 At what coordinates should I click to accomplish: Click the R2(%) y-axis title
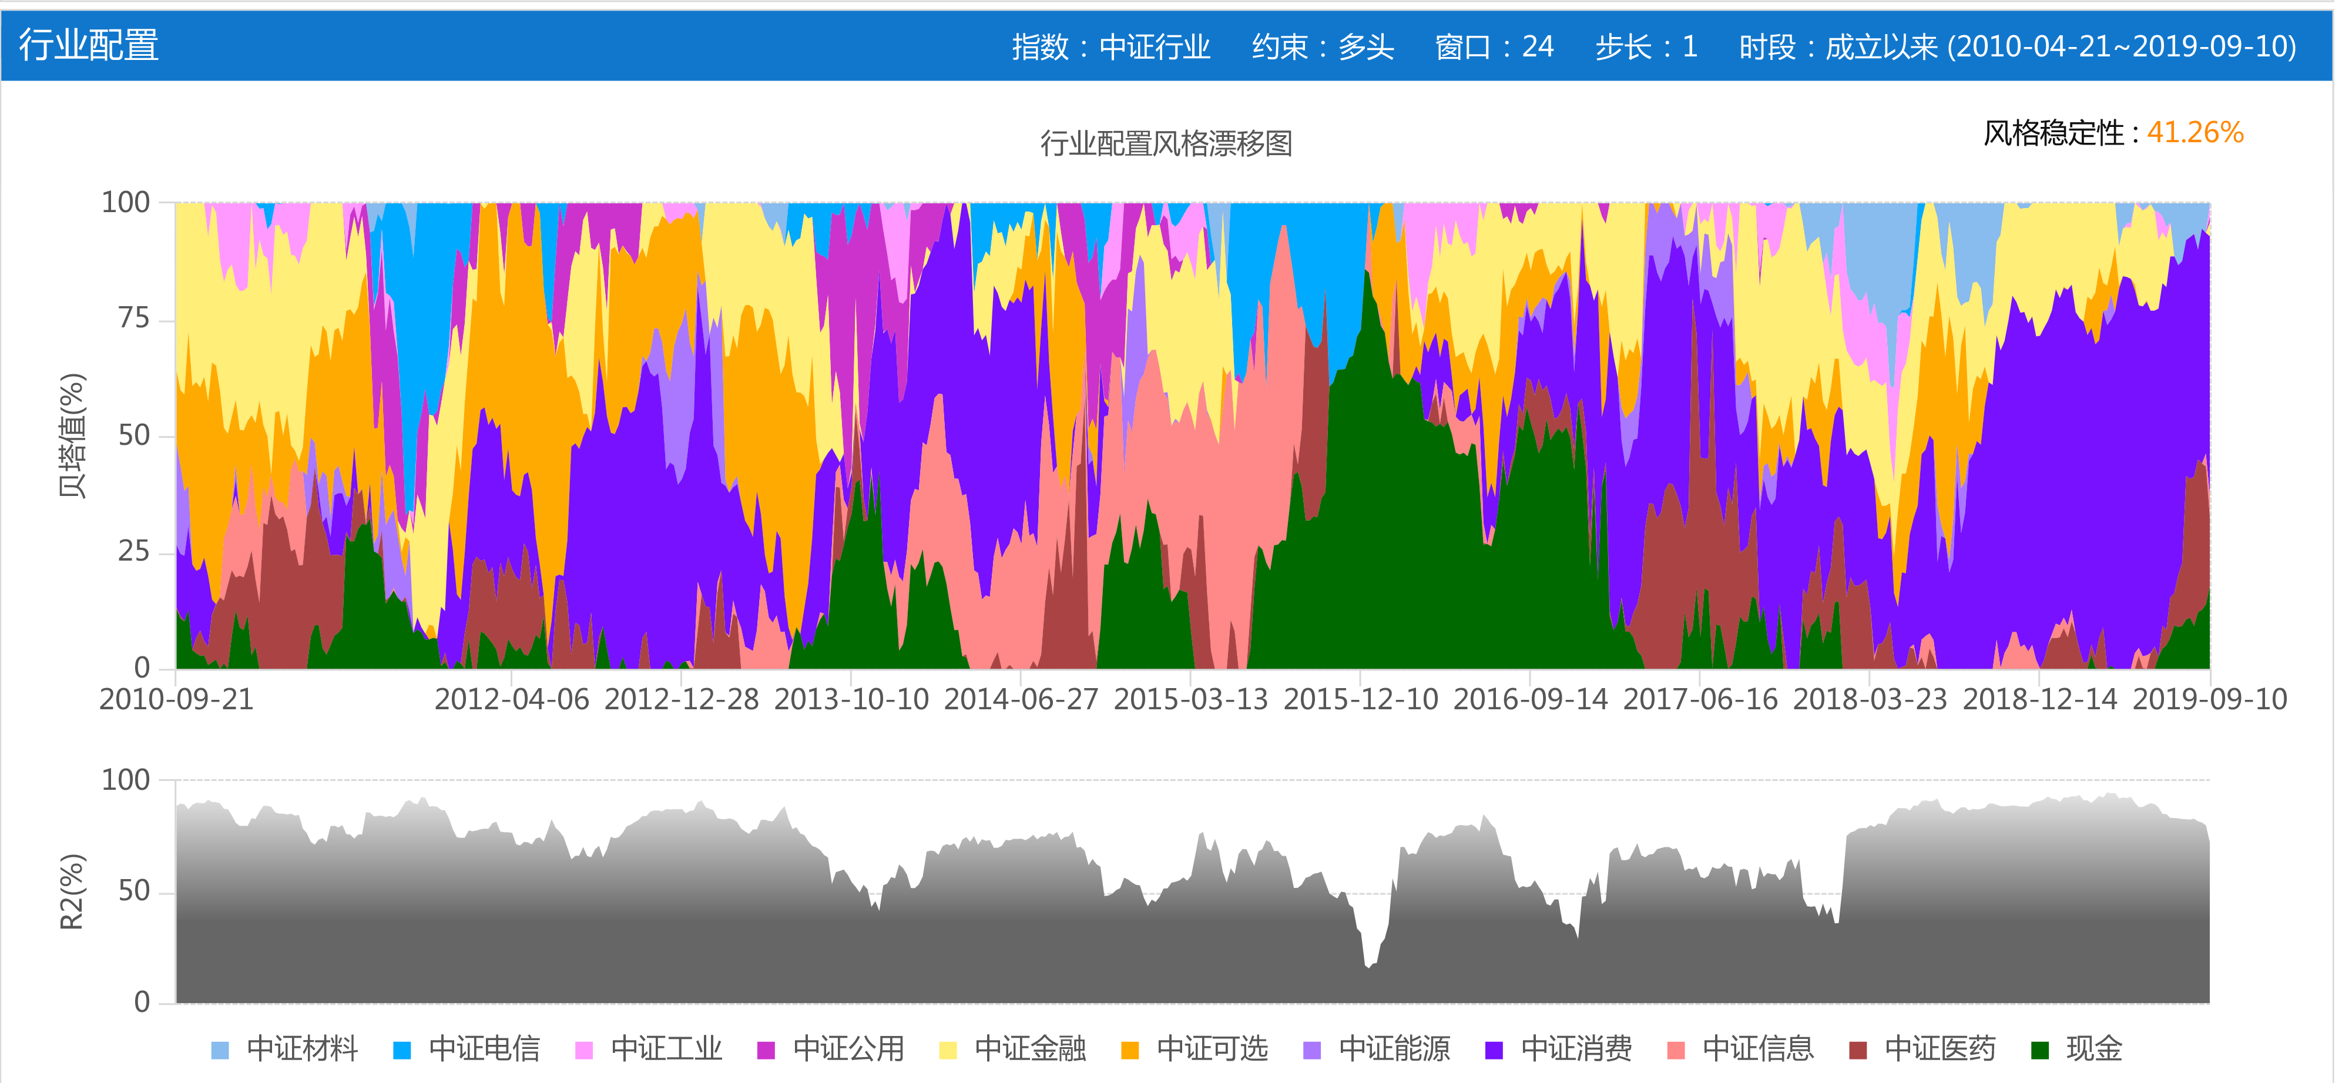click(72, 892)
